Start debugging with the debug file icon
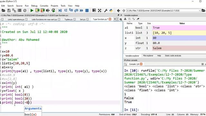The image size is (206, 116). coord(60,11)
